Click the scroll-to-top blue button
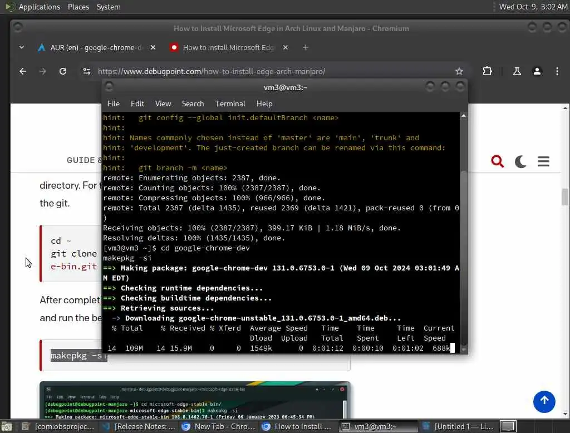This screenshot has width=570, height=433. point(544,401)
